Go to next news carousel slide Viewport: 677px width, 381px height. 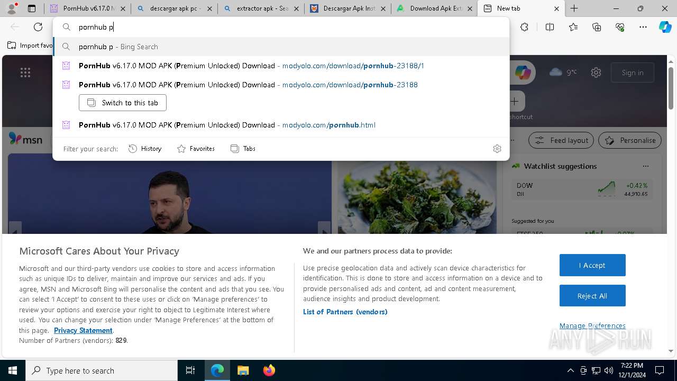(x=324, y=229)
